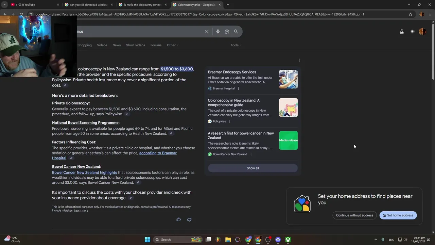Open Google Lens image search icon
This screenshot has height=245, width=435.
tap(227, 31)
